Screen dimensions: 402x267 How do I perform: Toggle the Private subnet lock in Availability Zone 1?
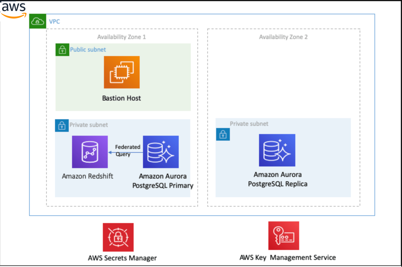[x=62, y=126]
